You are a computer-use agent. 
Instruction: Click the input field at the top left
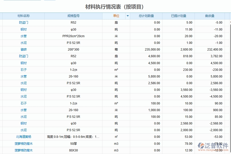click(x=22, y=1)
